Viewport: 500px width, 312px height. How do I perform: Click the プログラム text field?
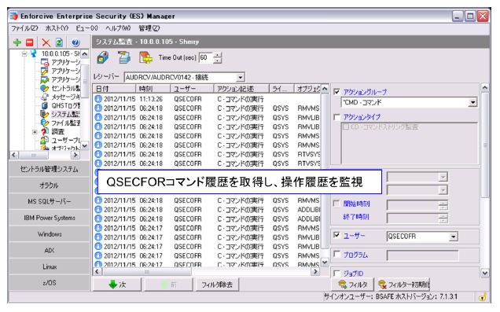point(423,255)
